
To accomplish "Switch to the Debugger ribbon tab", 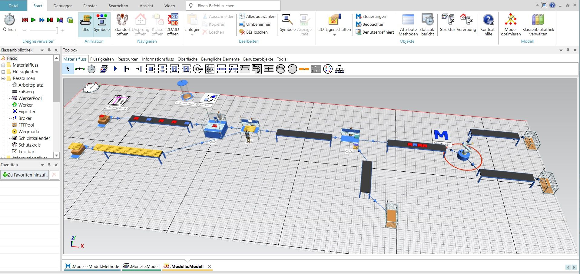I will pos(62,6).
